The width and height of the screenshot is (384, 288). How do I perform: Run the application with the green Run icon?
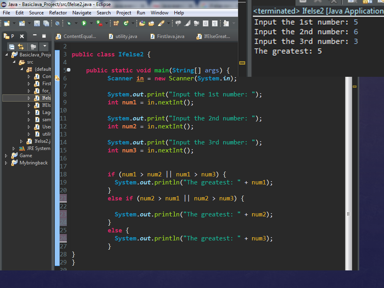pyautogui.click(x=84, y=23)
